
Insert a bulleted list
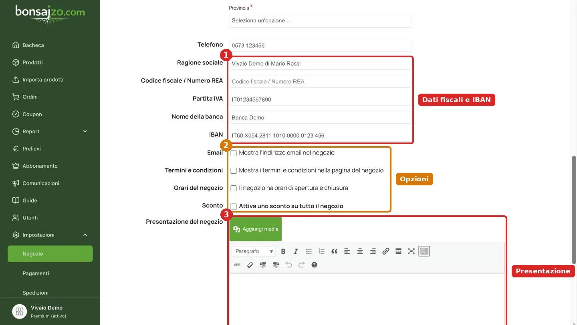[309, 251]
